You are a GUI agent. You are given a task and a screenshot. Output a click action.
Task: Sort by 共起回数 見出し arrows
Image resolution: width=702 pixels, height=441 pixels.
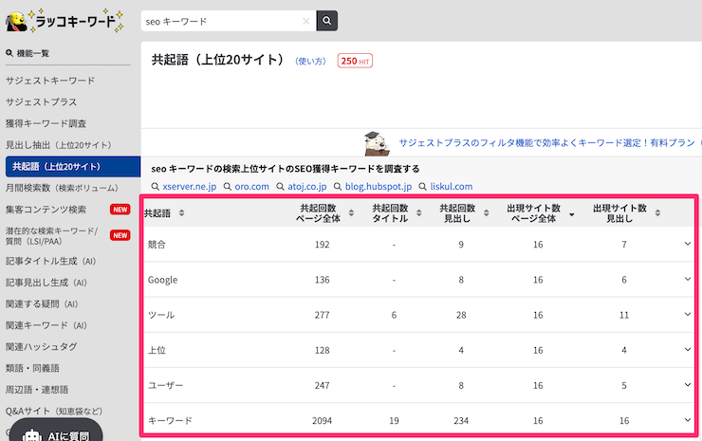pyautogui.click(x=487, y=213)
